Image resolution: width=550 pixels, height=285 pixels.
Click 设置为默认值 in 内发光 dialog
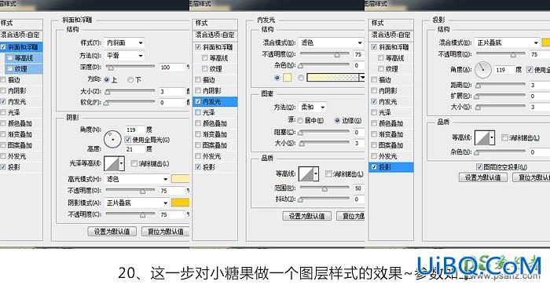(307, 216)
